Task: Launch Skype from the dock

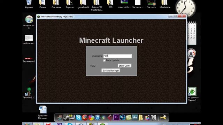Action: tap(78, 118)
